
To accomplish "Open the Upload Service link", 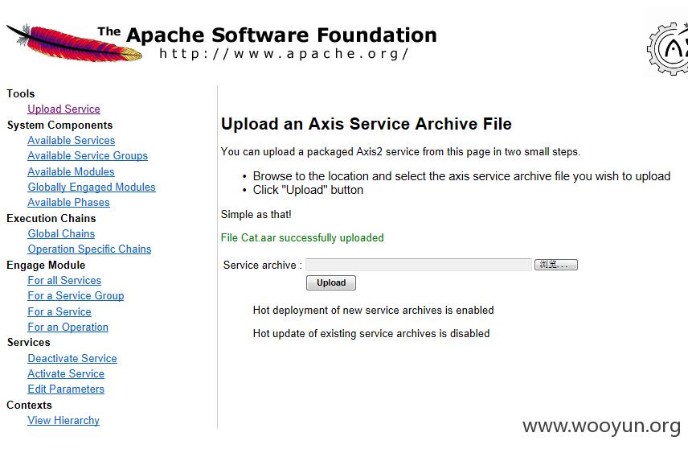I will tap(63, 109).
